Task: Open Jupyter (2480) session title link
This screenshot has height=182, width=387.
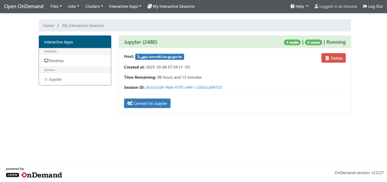Action: 141,42
